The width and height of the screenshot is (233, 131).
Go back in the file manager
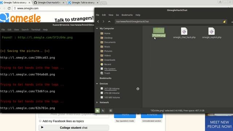pos(98,21)
